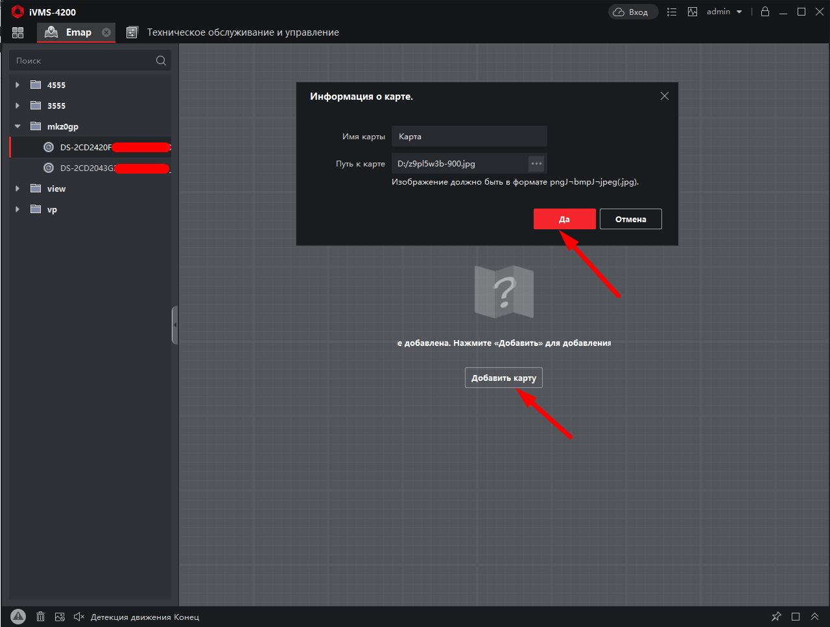Image resolution: width=830 pixels, height=627 pixels.
Task: Collapse the mkz0gp folder
Action: click(x=18, y=126)
